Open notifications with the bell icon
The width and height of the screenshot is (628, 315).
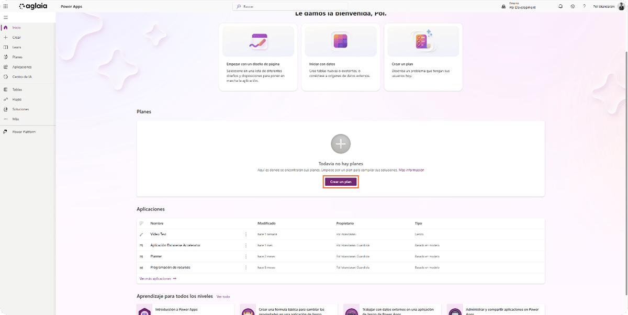560,6
